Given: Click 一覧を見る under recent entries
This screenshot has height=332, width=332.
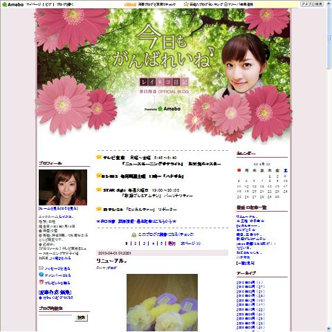Looking at the screenshot, I should pos(246,263).
